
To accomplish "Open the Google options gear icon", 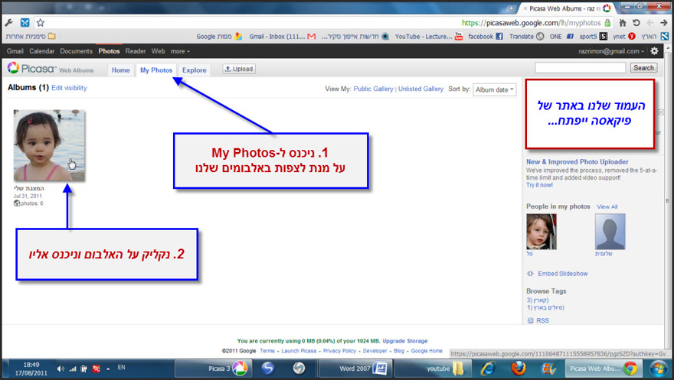I will 654,51.
